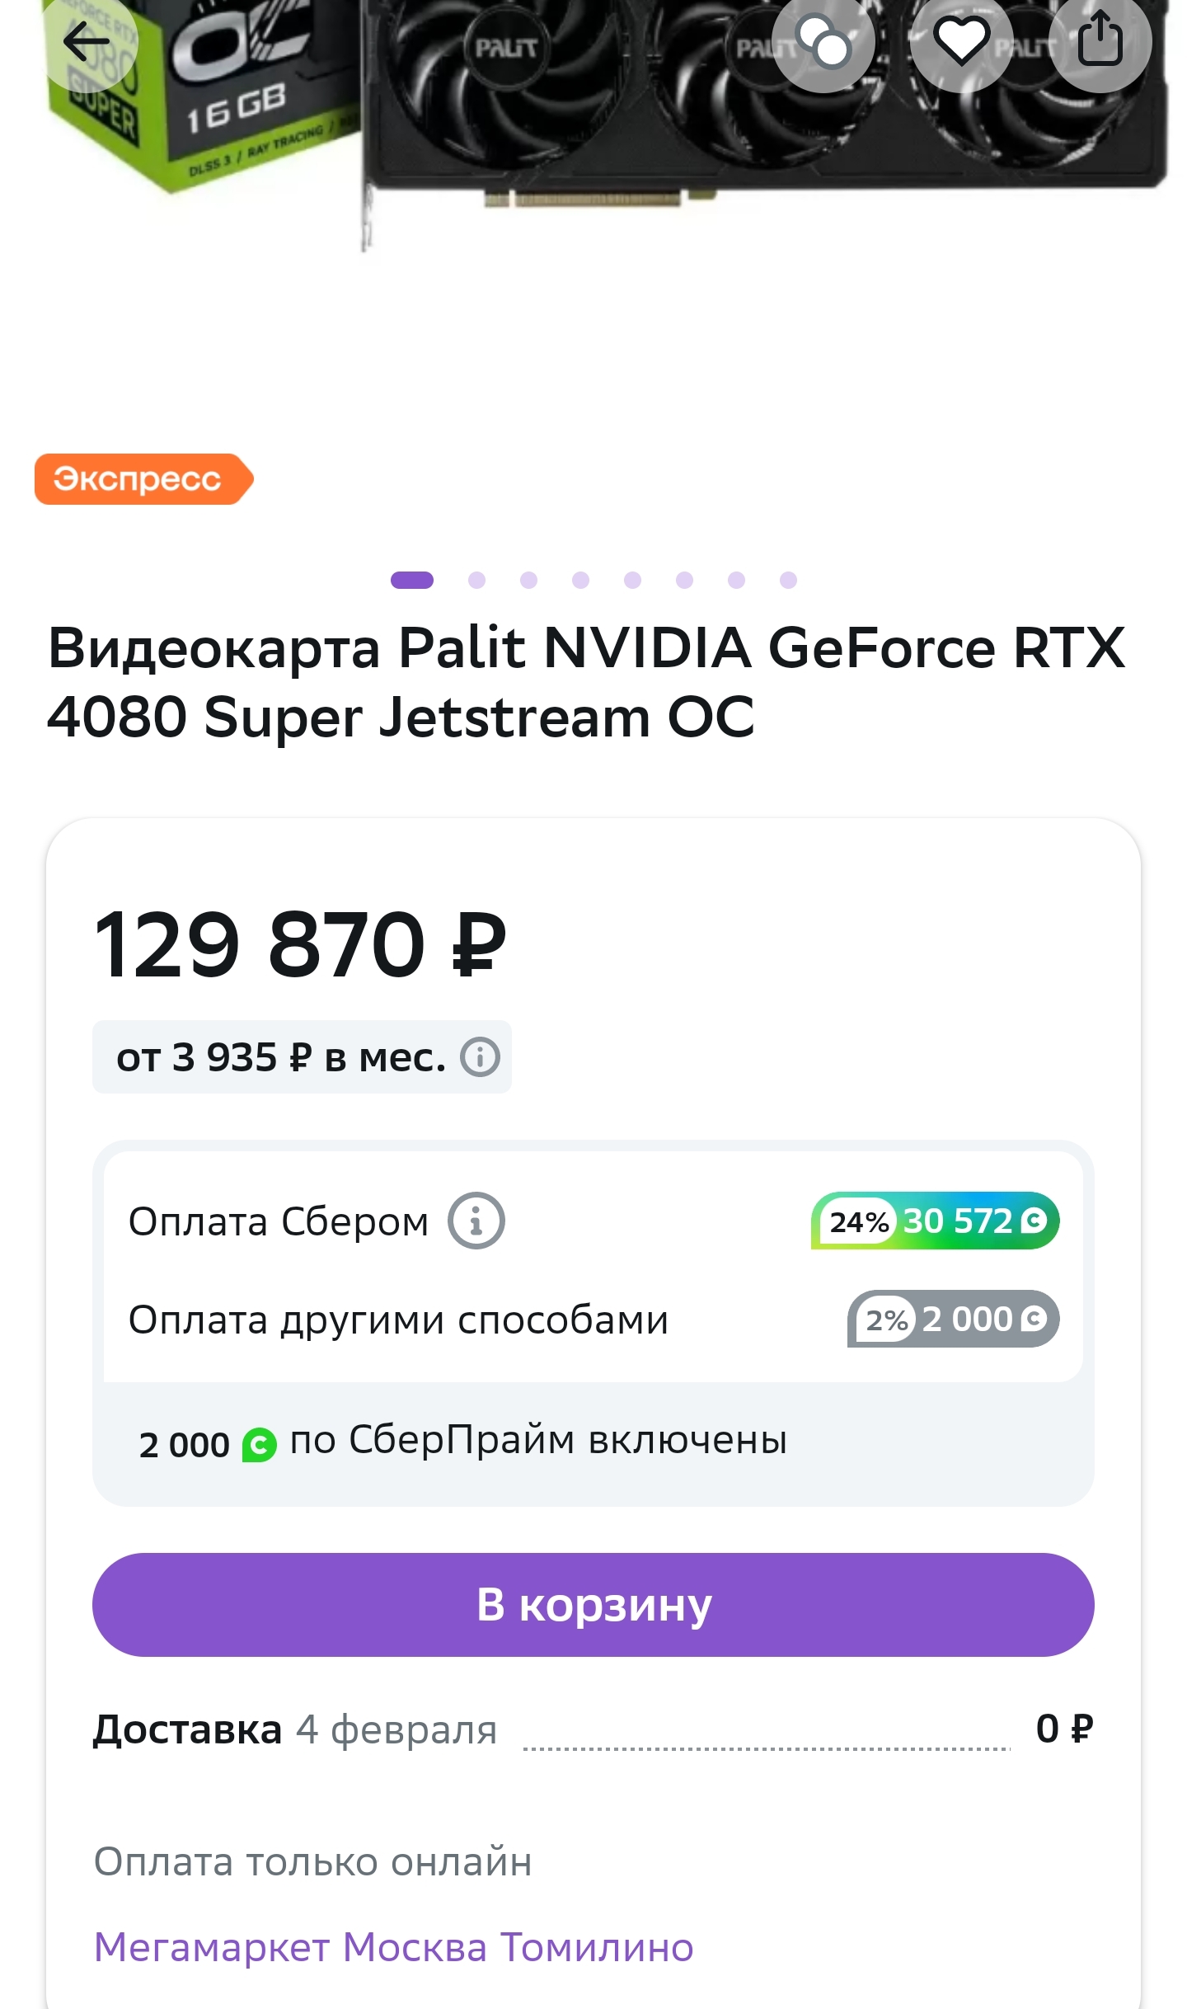The height and width of the screenshot is (2009, 1187).
Task: Add item with В корзину button
Action: [x=593, y=1605]
